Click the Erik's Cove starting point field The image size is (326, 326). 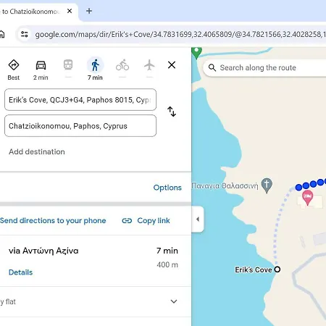[80, 100]
